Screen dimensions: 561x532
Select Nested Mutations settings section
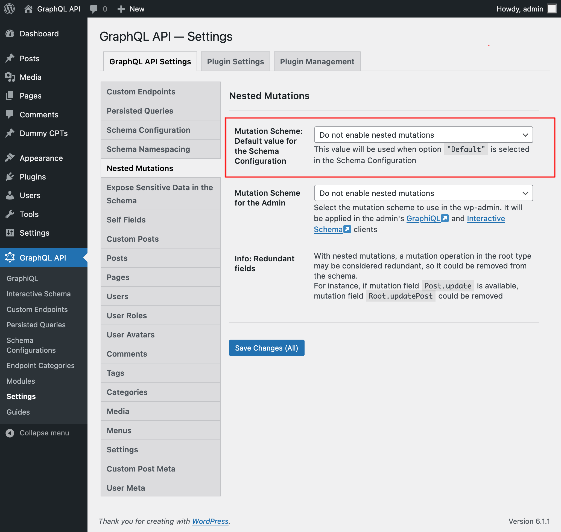pyautogui.click(x=161, y=168)
